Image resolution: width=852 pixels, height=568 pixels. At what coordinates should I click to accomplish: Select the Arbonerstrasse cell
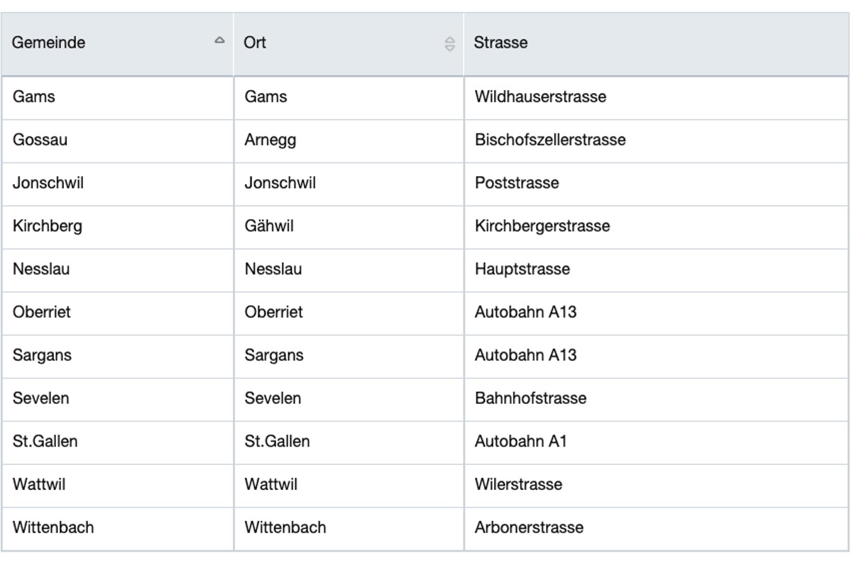tap(529, 528)
